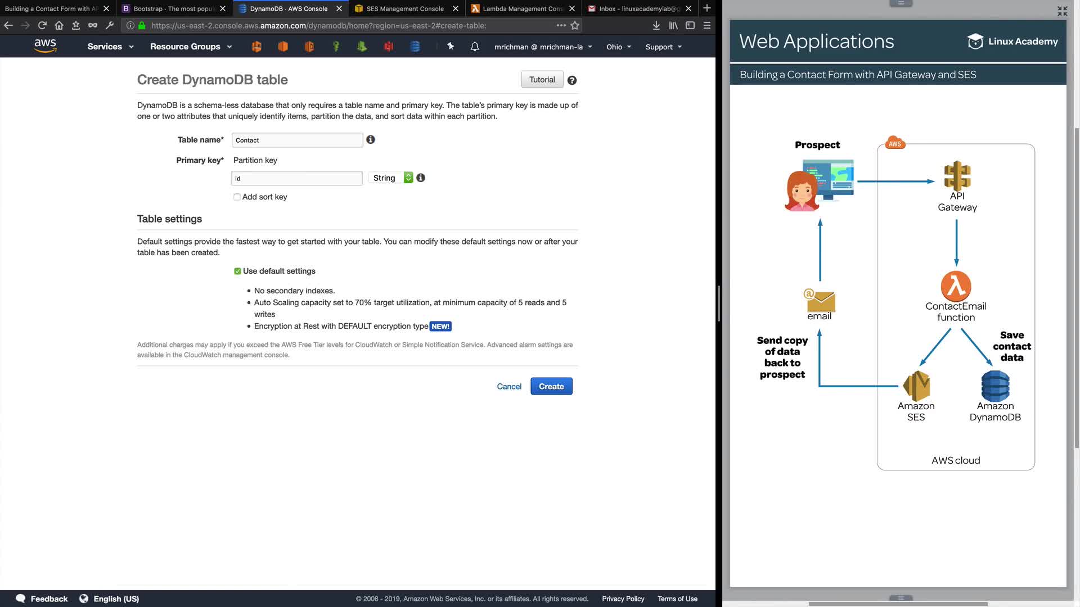Uncheck Use default settings

click(237, 271)
